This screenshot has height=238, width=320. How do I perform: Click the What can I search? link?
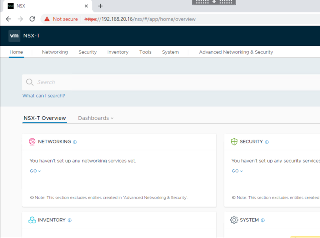coord(44,96)
